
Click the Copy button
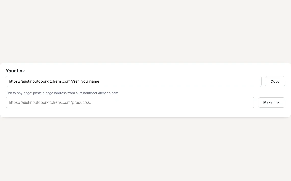pos(275,81)
